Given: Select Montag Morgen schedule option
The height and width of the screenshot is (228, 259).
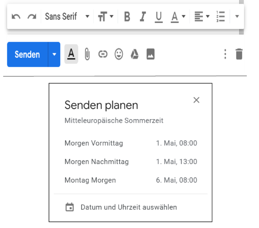Looking at the screenshot, I should click(131, 180).
